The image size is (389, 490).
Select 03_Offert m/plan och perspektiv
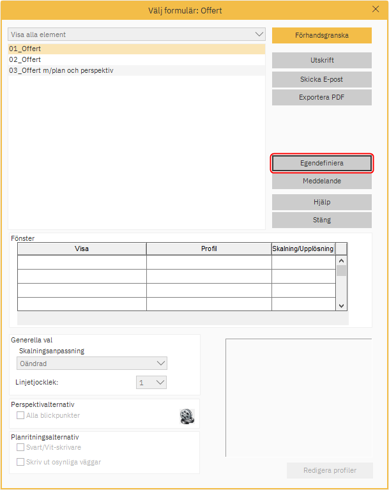click(x=137, y=70)
